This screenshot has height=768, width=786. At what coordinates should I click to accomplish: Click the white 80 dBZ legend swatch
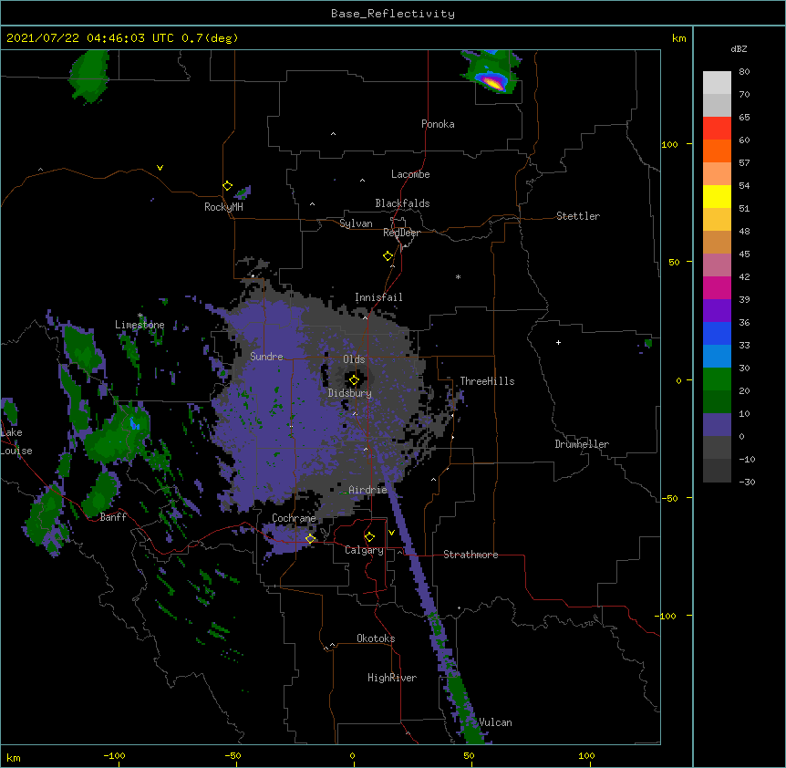(x=717, y=83)
